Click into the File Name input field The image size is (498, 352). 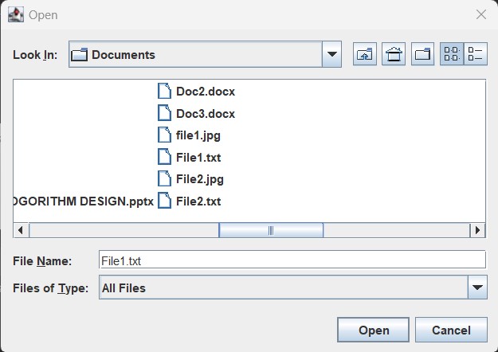click(x=292, y=260)
